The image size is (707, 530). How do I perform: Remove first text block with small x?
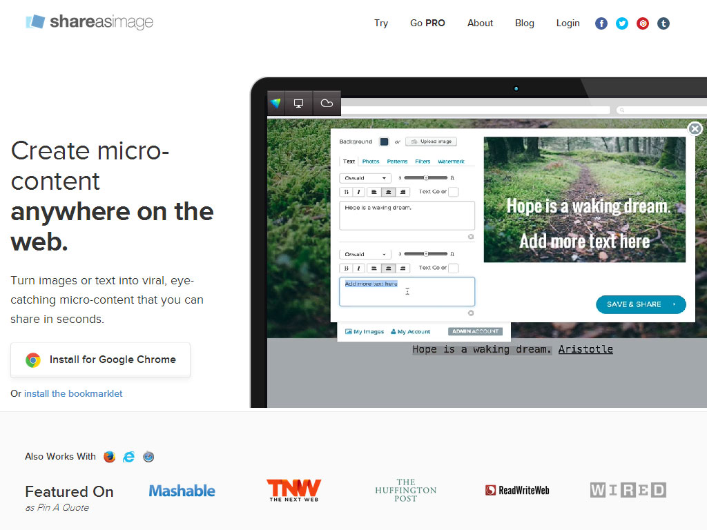pos(471,237)
